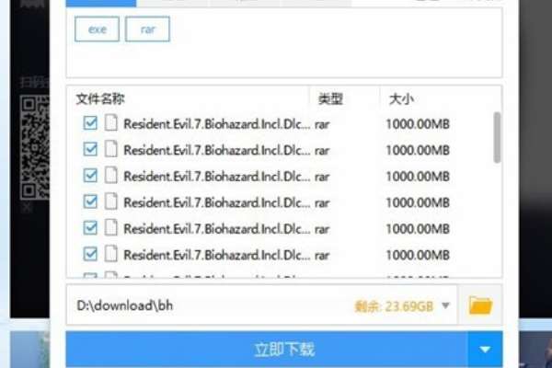552x368 pixels.
Task: Sort by the 文件名称 column header
Action: point(100,99)
